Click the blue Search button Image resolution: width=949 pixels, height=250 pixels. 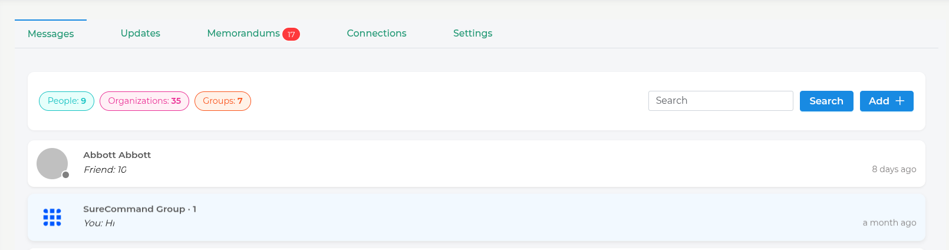(826, 101)
